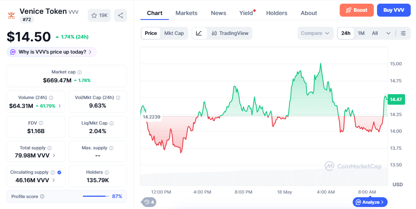Click the info icon beside Volume (24h)
This screenshot has height=209, width=416.
[51, 98]
